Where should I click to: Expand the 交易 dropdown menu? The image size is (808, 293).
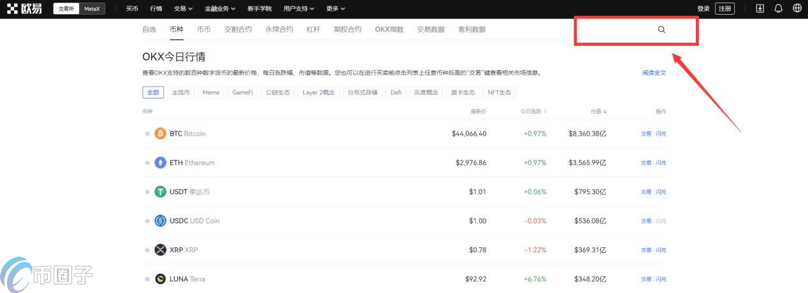click(x=184, y=9)
